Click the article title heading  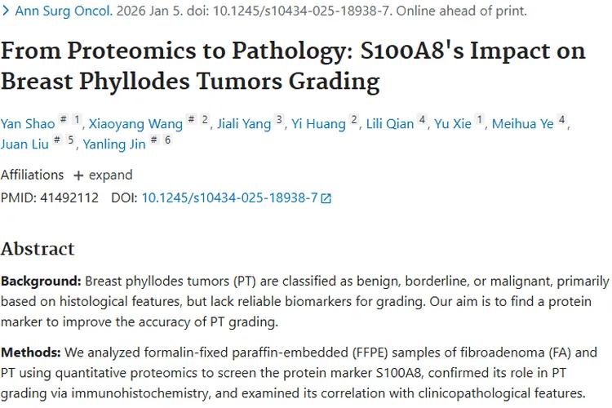click(293, 65)
